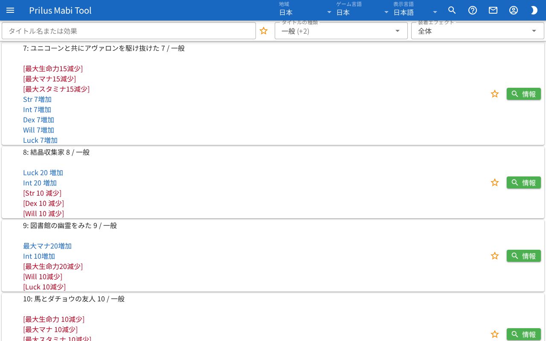
Task: Open the タイトルの種類 dropdown
Action: coord(341,31)
